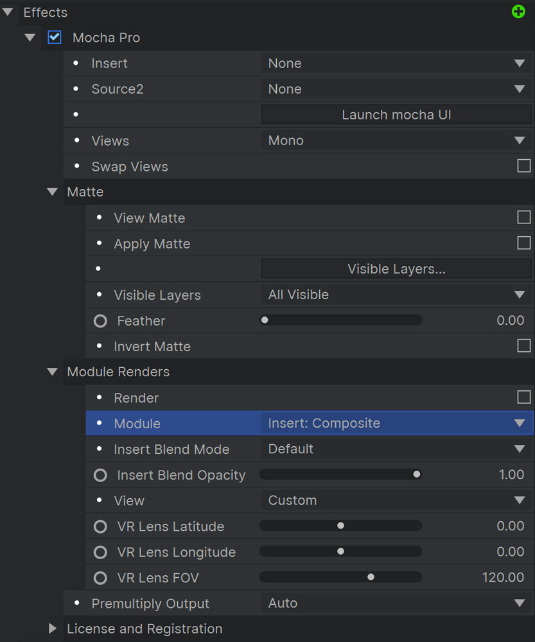Collapse the Matte group
The height and width of the screenshot is (642, 535).
[52, 191]
